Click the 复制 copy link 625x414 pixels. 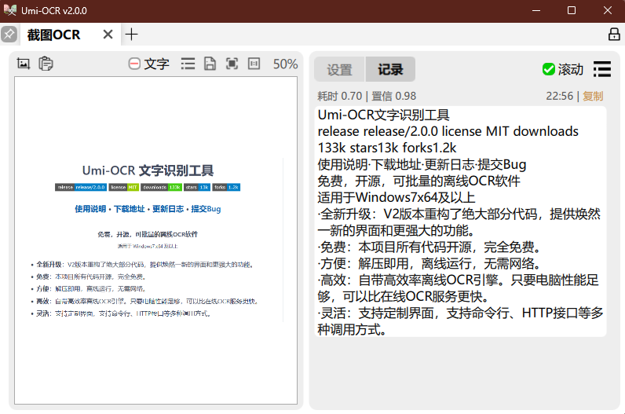coord(593,96)
